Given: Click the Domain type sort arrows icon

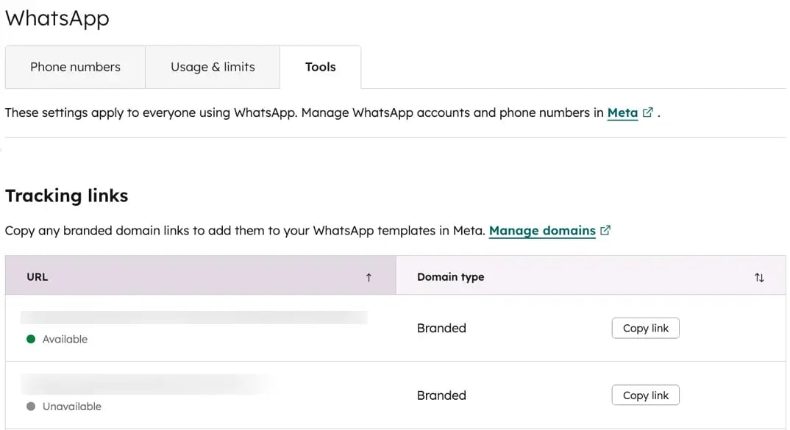Looking at the screenshot, I should tap(759, 277).
